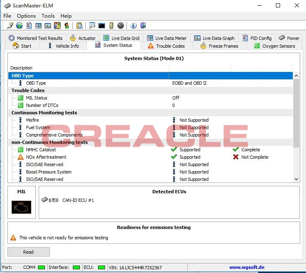Click the Description column header

tap(89, 68)
